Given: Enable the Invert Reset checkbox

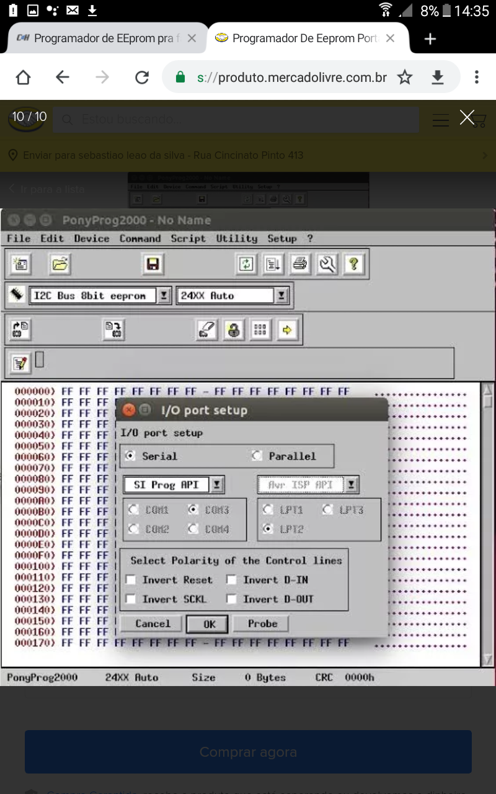Looking at the screenshot, I should 131,580.
